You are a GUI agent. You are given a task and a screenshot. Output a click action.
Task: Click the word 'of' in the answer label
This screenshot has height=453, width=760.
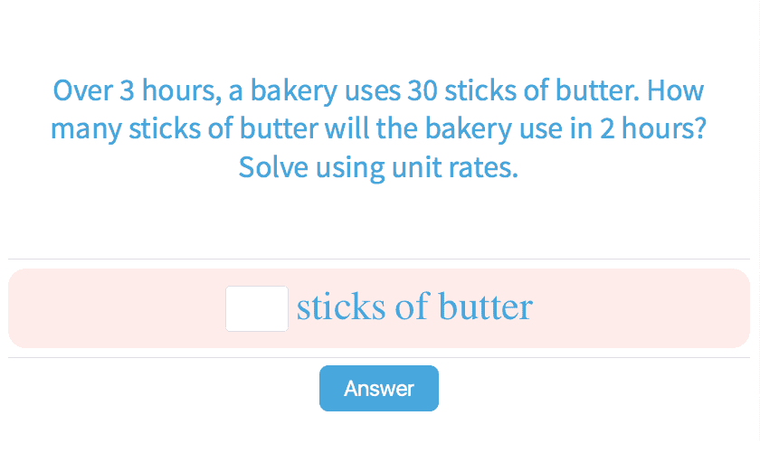tap(411, 307)
